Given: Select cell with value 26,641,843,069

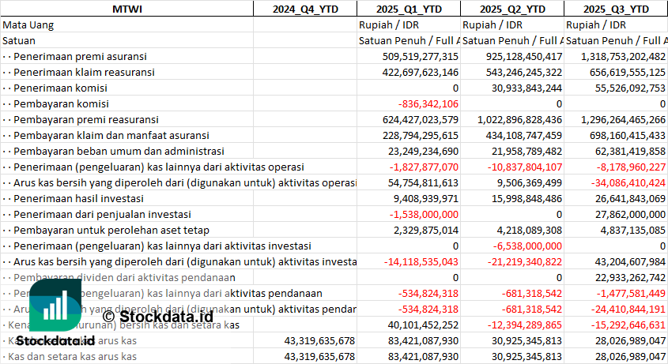Looking at the screenshot, I should coord(616,198).
